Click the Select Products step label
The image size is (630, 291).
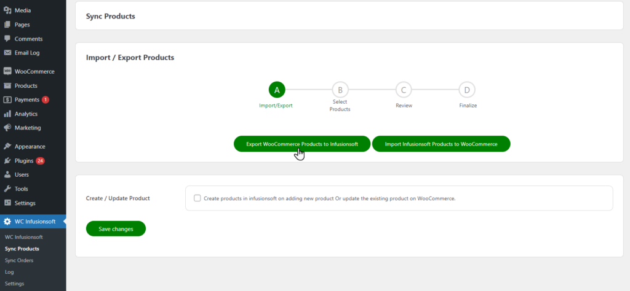340,106
